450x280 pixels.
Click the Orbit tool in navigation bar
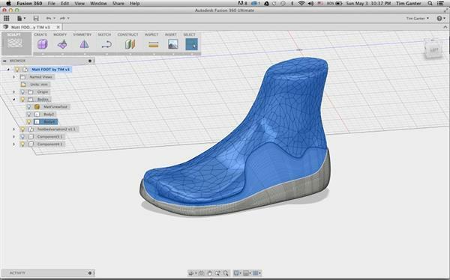coord(190,273)
